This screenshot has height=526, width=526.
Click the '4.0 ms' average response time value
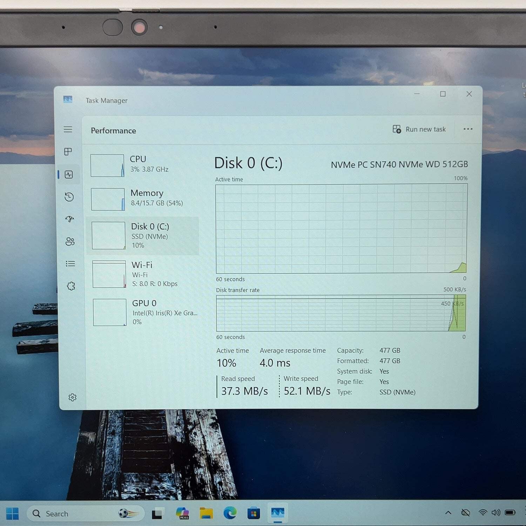coord(275,363)
